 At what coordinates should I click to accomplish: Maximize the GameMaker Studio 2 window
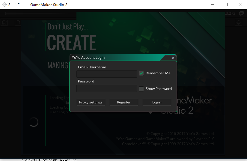[x=226, y=4]
